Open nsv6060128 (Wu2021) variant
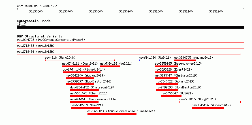Image resolution: width=252 pixels, height=125 pixels. 116,63
